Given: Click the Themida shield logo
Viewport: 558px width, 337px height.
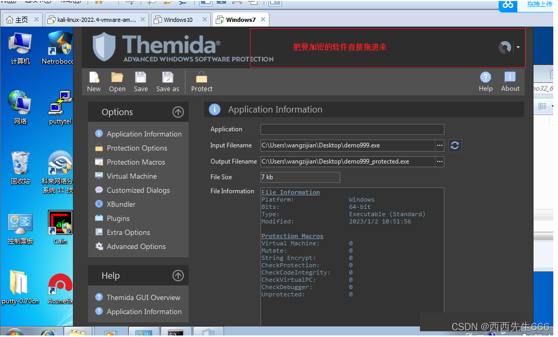Looking at the screenshot, I should tap(104, 47).
